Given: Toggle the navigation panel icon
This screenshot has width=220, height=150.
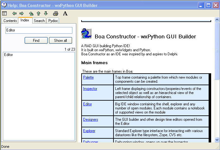Looking at the screenshot, I should [x=4, y=14].
